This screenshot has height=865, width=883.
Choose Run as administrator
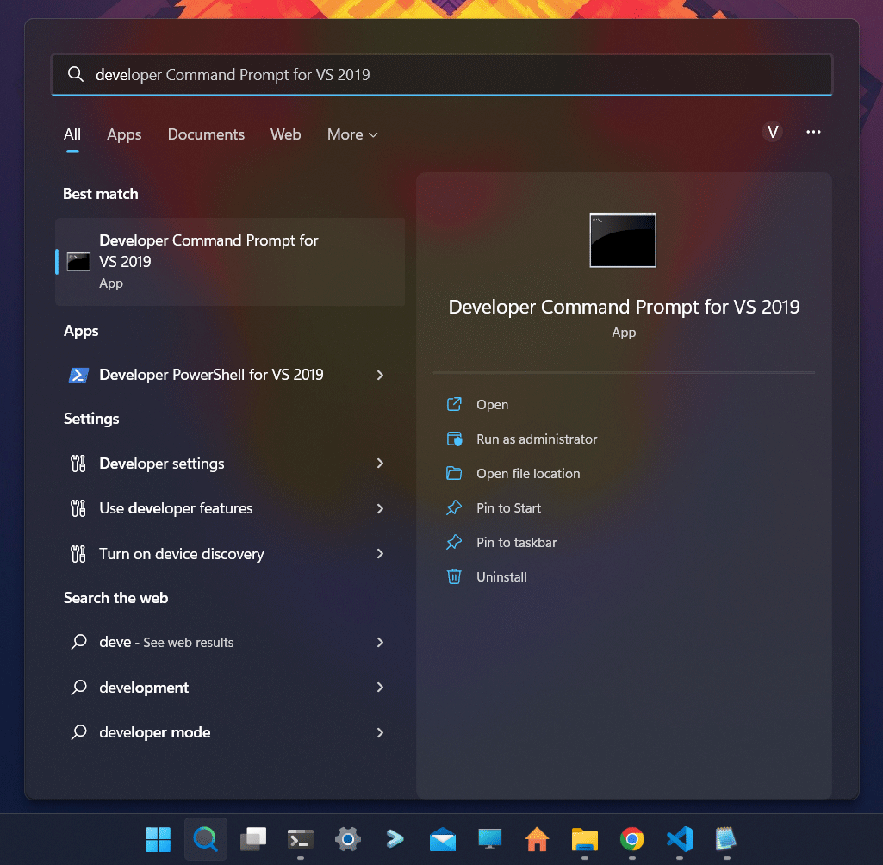(x=537, y=439)
